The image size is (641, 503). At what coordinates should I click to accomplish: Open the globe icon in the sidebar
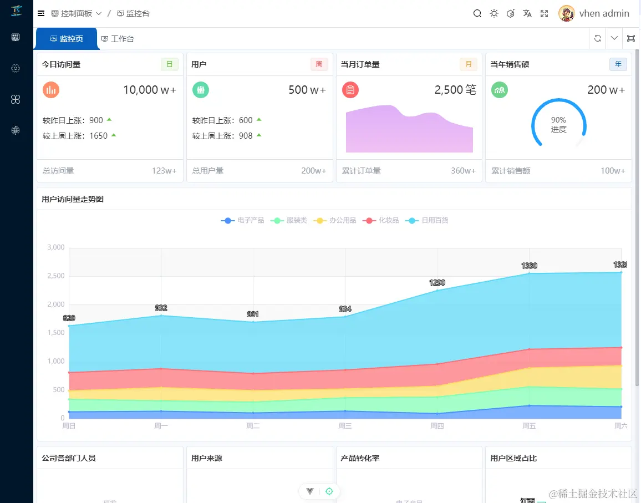coord(16,130)
